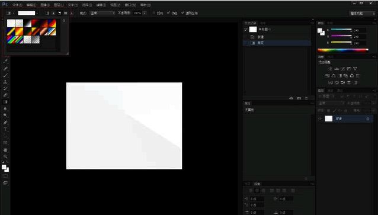This screenshot has height=215, width=378.
Task: Choose the angle gradient type button
Action: click(59, 13)
